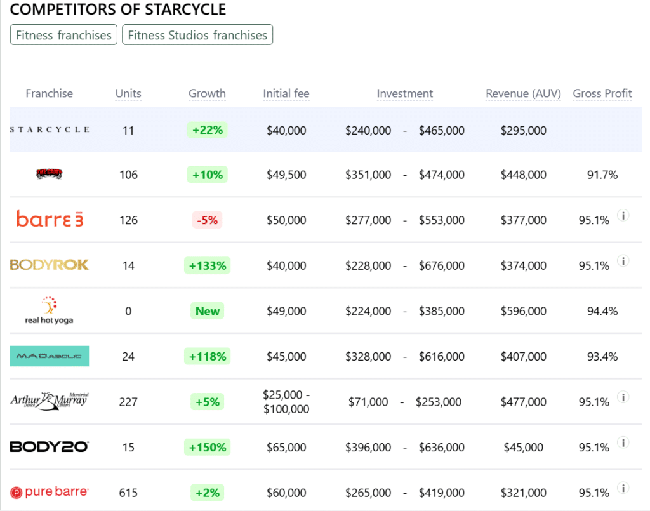Click the 93.4% gross profit for MADabolic
The width and height of the screenshot is (650, 511).
tap(602, 356)
